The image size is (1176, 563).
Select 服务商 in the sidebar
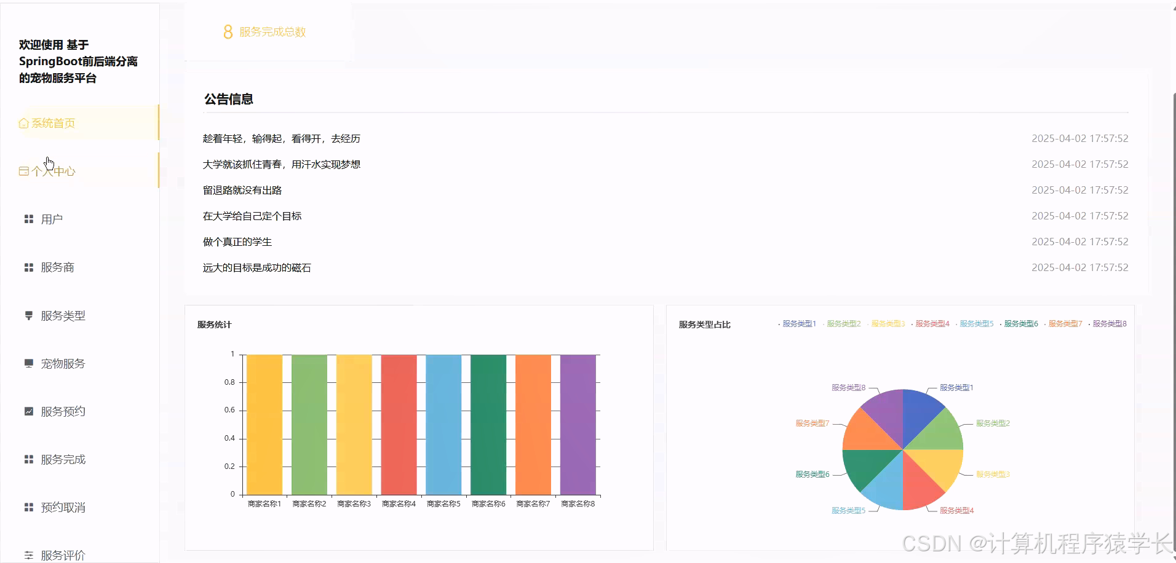click(80, 267)
